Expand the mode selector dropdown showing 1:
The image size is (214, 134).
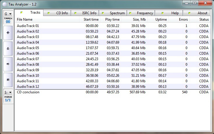pos(8,92)
